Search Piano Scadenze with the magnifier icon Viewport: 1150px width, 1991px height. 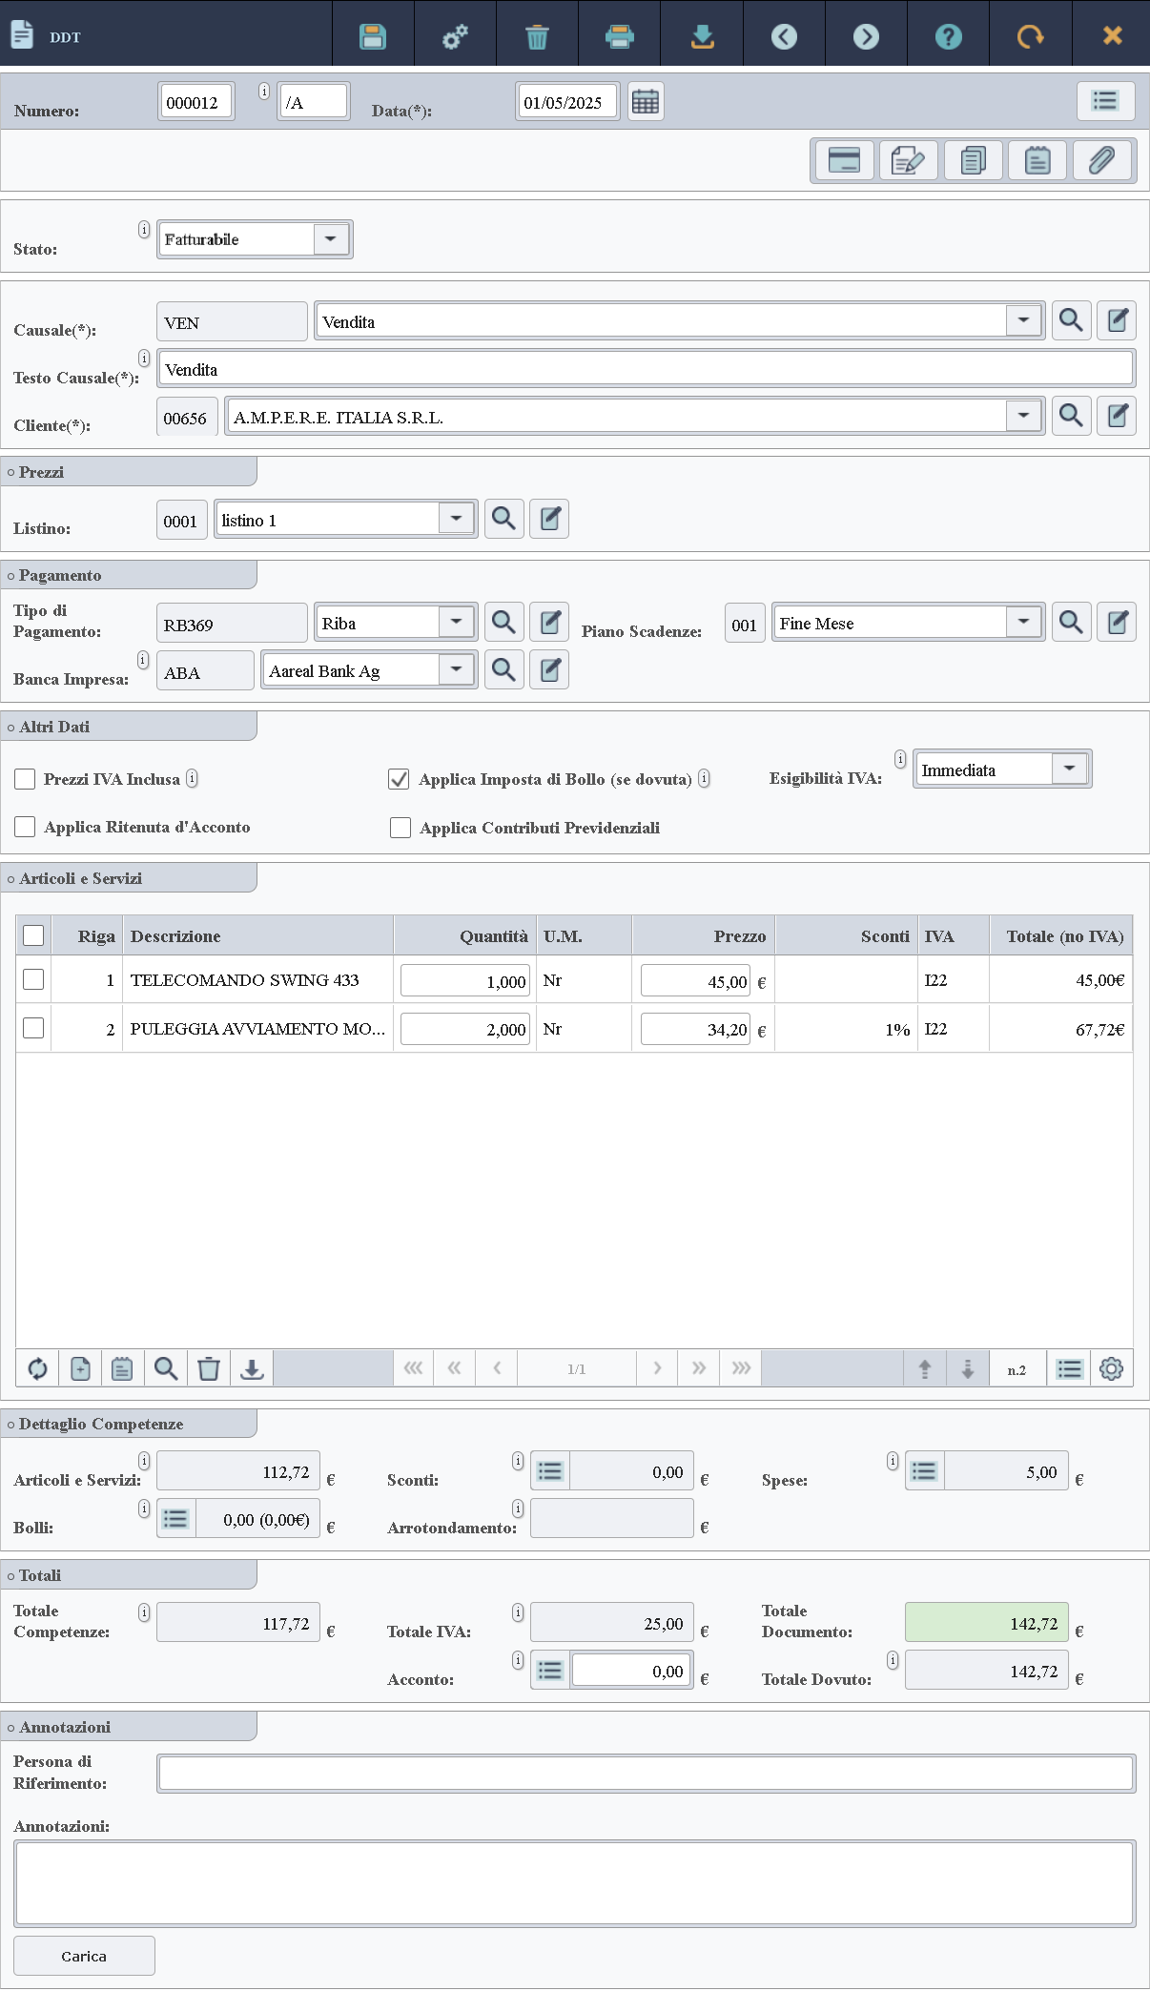pos(1071,622)
